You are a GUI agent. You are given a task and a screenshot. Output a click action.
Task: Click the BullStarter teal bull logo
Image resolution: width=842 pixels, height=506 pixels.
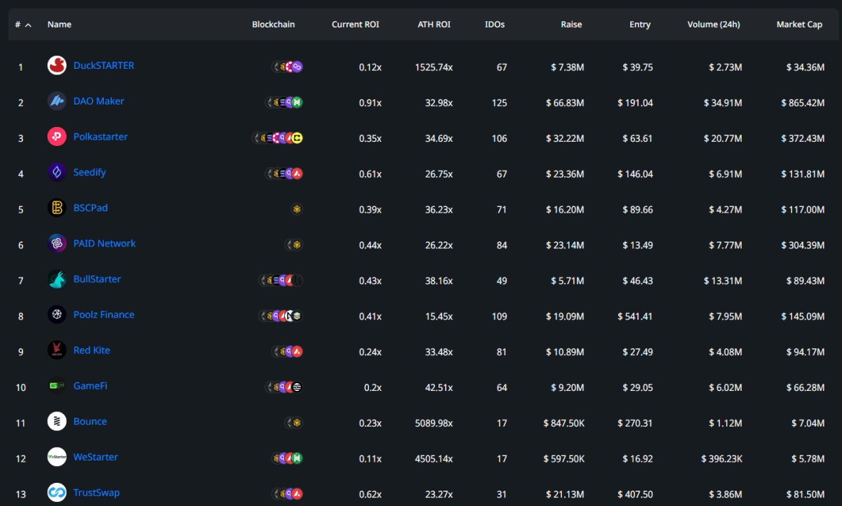[57, 279]
